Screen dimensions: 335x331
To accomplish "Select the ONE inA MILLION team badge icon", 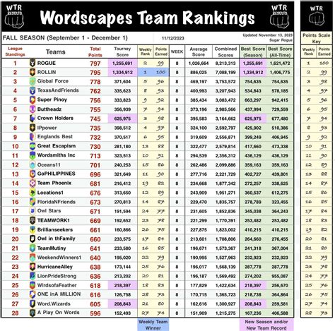I will click(x=33, y=294).
